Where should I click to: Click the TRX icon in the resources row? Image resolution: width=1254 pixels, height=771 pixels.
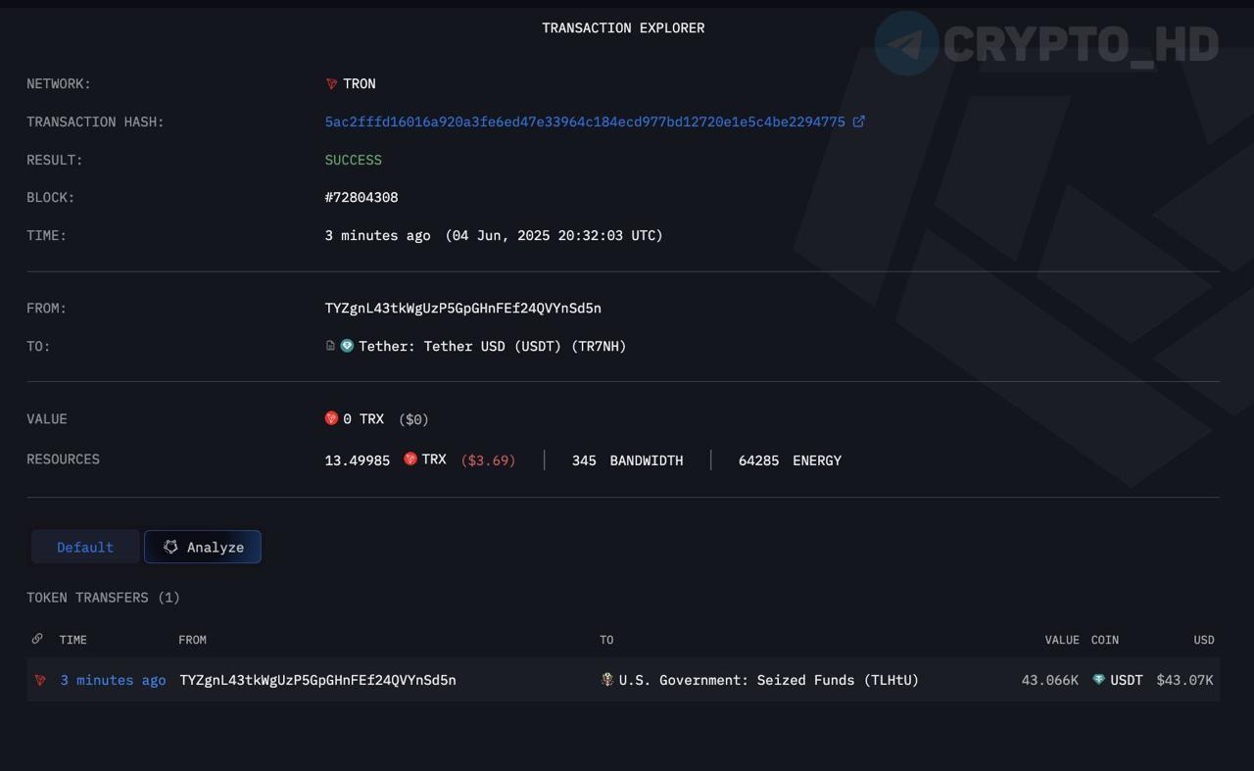pos(410,458)
